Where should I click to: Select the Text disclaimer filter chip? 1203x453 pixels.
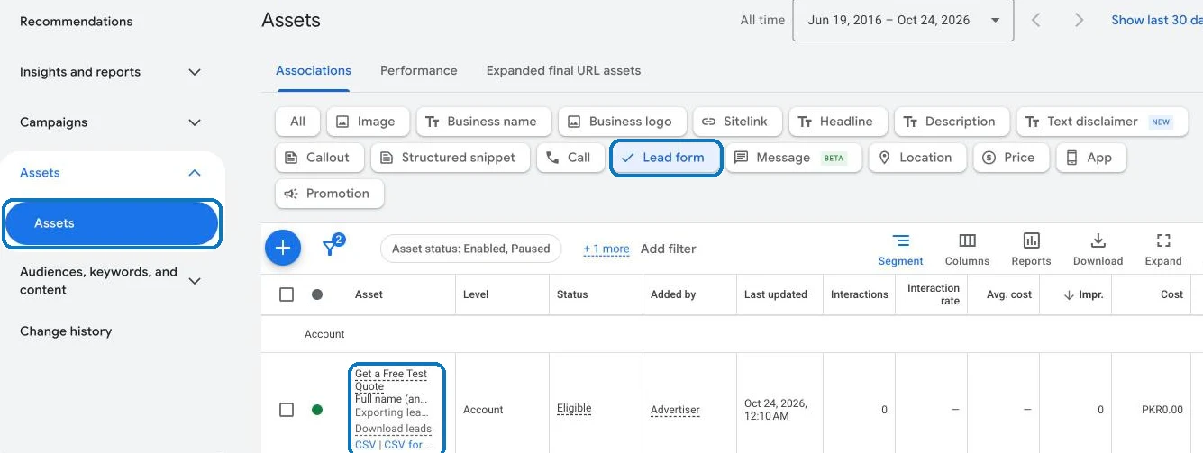click(x=1101, y=122)
